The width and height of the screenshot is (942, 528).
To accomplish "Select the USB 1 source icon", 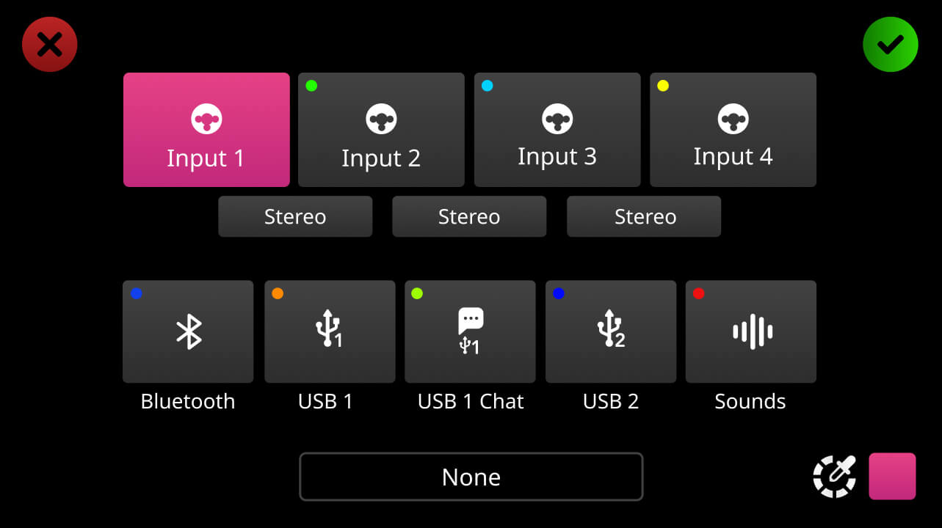I will point(330,331).
